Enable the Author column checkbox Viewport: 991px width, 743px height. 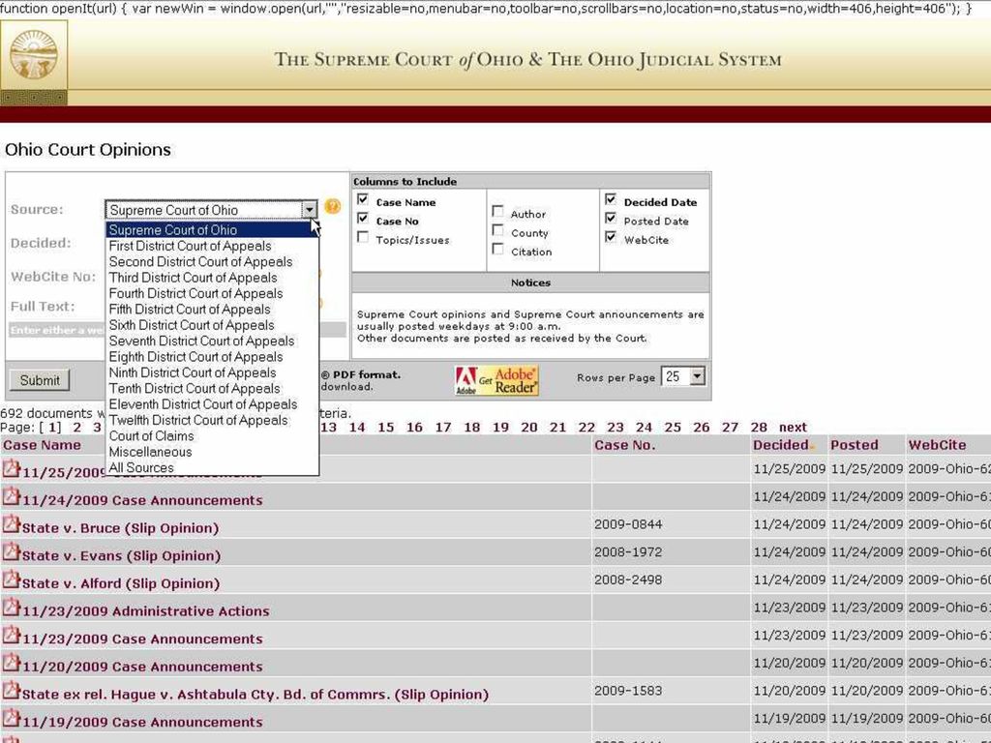498,212
